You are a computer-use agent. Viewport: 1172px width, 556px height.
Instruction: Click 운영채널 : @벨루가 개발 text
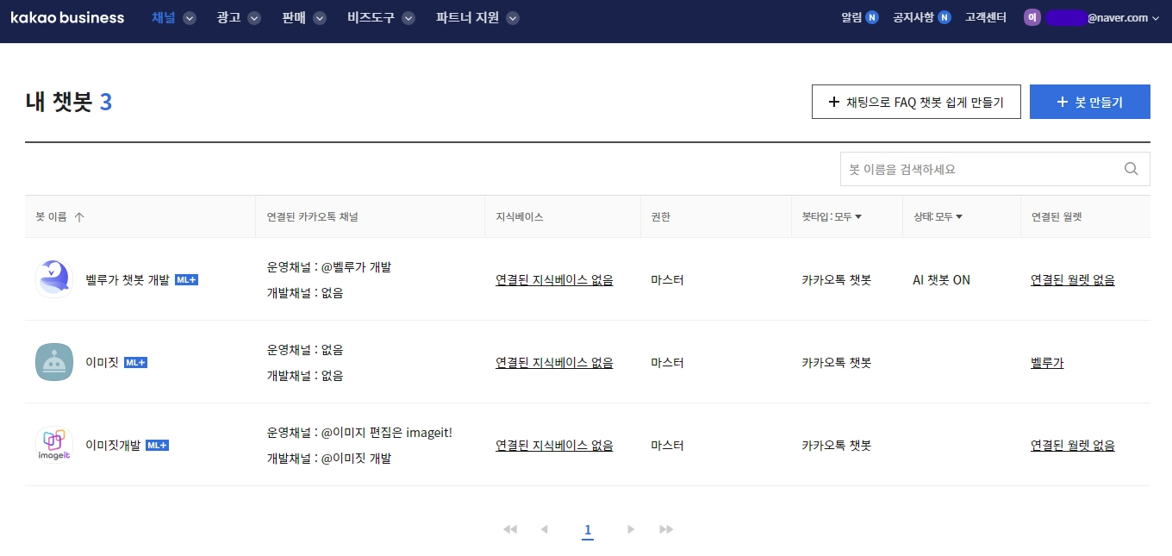[329, 267]
